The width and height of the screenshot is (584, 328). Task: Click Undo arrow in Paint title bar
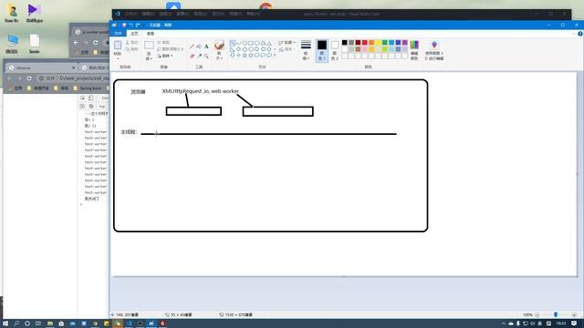click(x=131, y=25)
